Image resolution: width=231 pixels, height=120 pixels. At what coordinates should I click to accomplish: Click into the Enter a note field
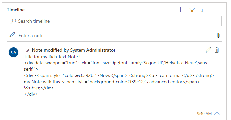(x=115, y=36)
